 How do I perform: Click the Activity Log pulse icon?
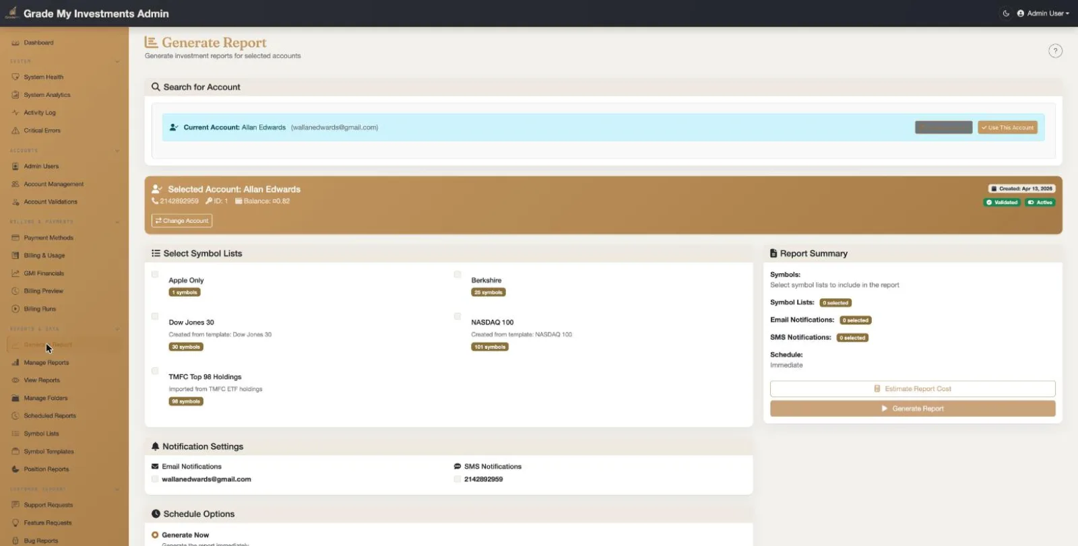point(15,113)
